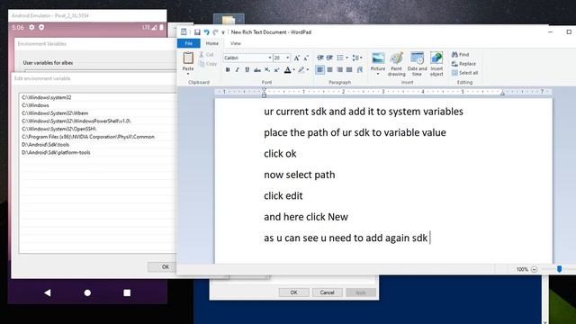Click the Grow font icon
The height and width of the screenshot is (324, 576).
pos(296,58)
